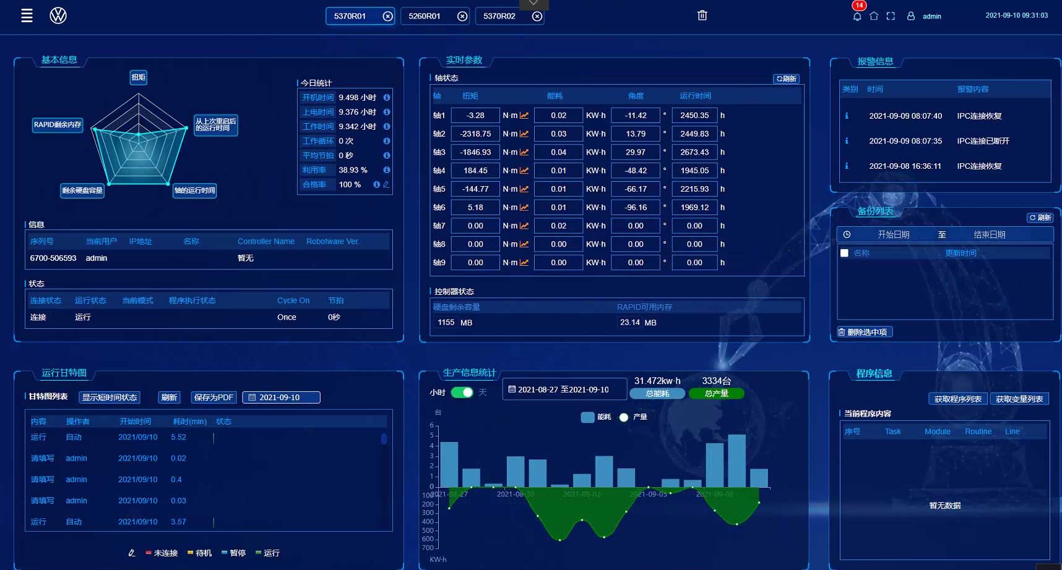Click 获取程序列表 button
Image resolution: width=1062 pixels, height=570 pixels.
pyautogui.click(x=957, y=399)
